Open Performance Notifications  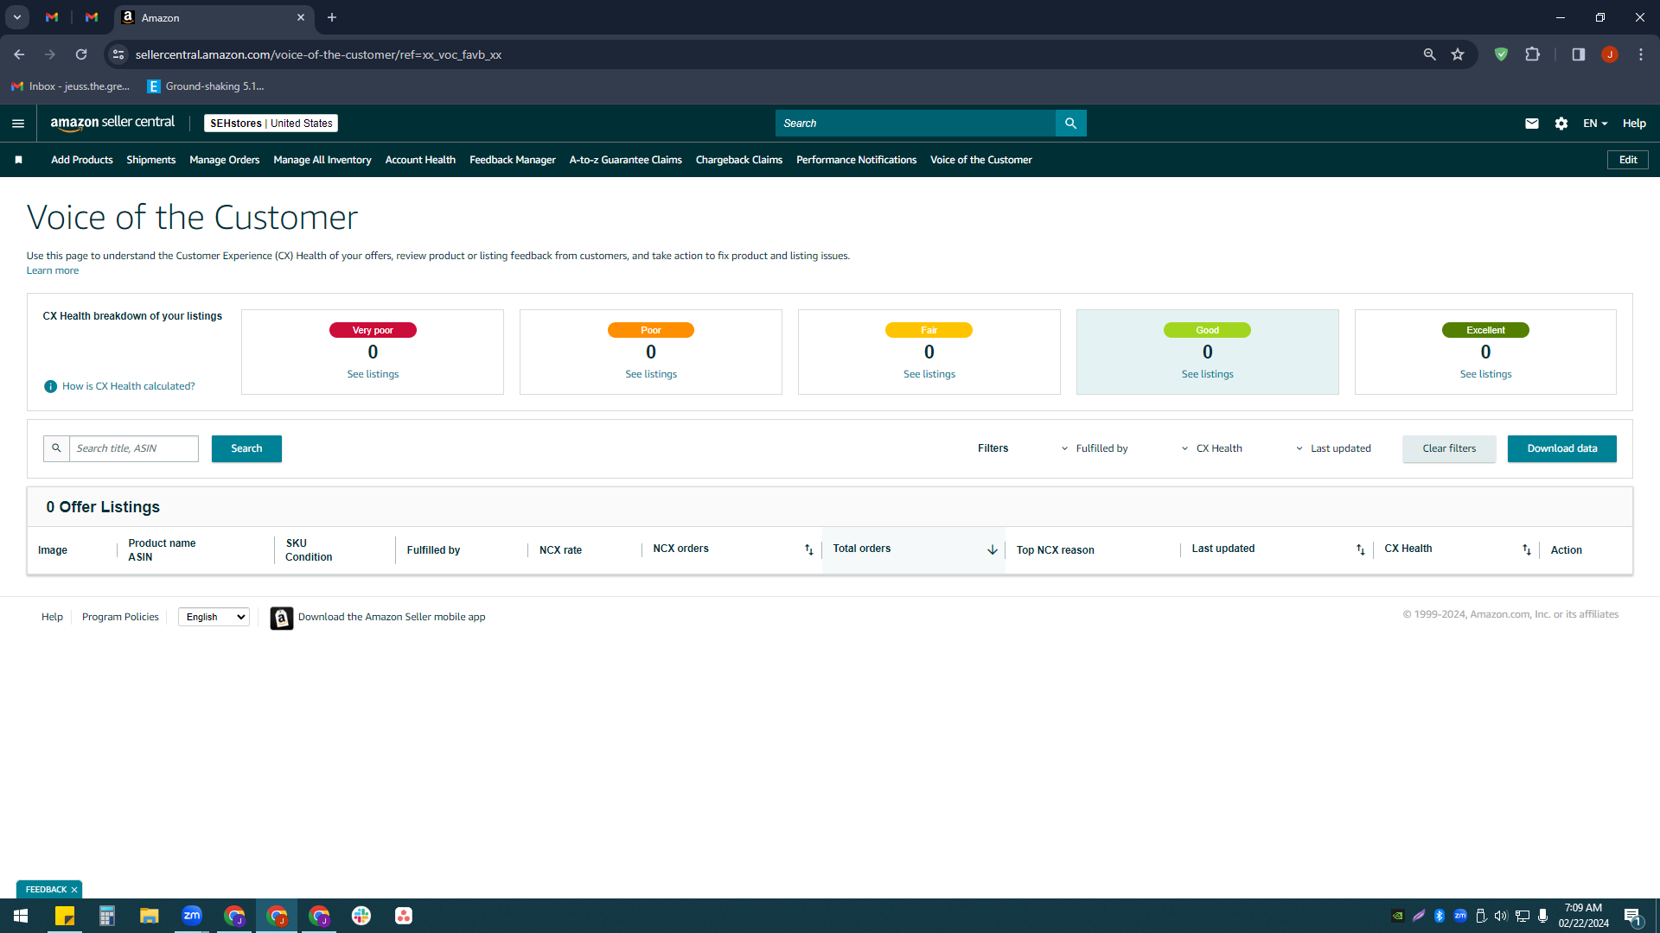click(857, 160)
